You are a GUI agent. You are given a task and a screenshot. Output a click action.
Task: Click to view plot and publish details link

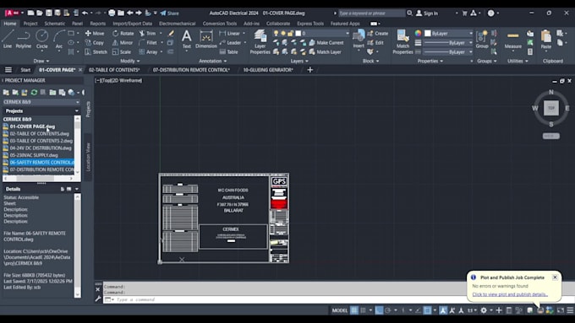510,294
